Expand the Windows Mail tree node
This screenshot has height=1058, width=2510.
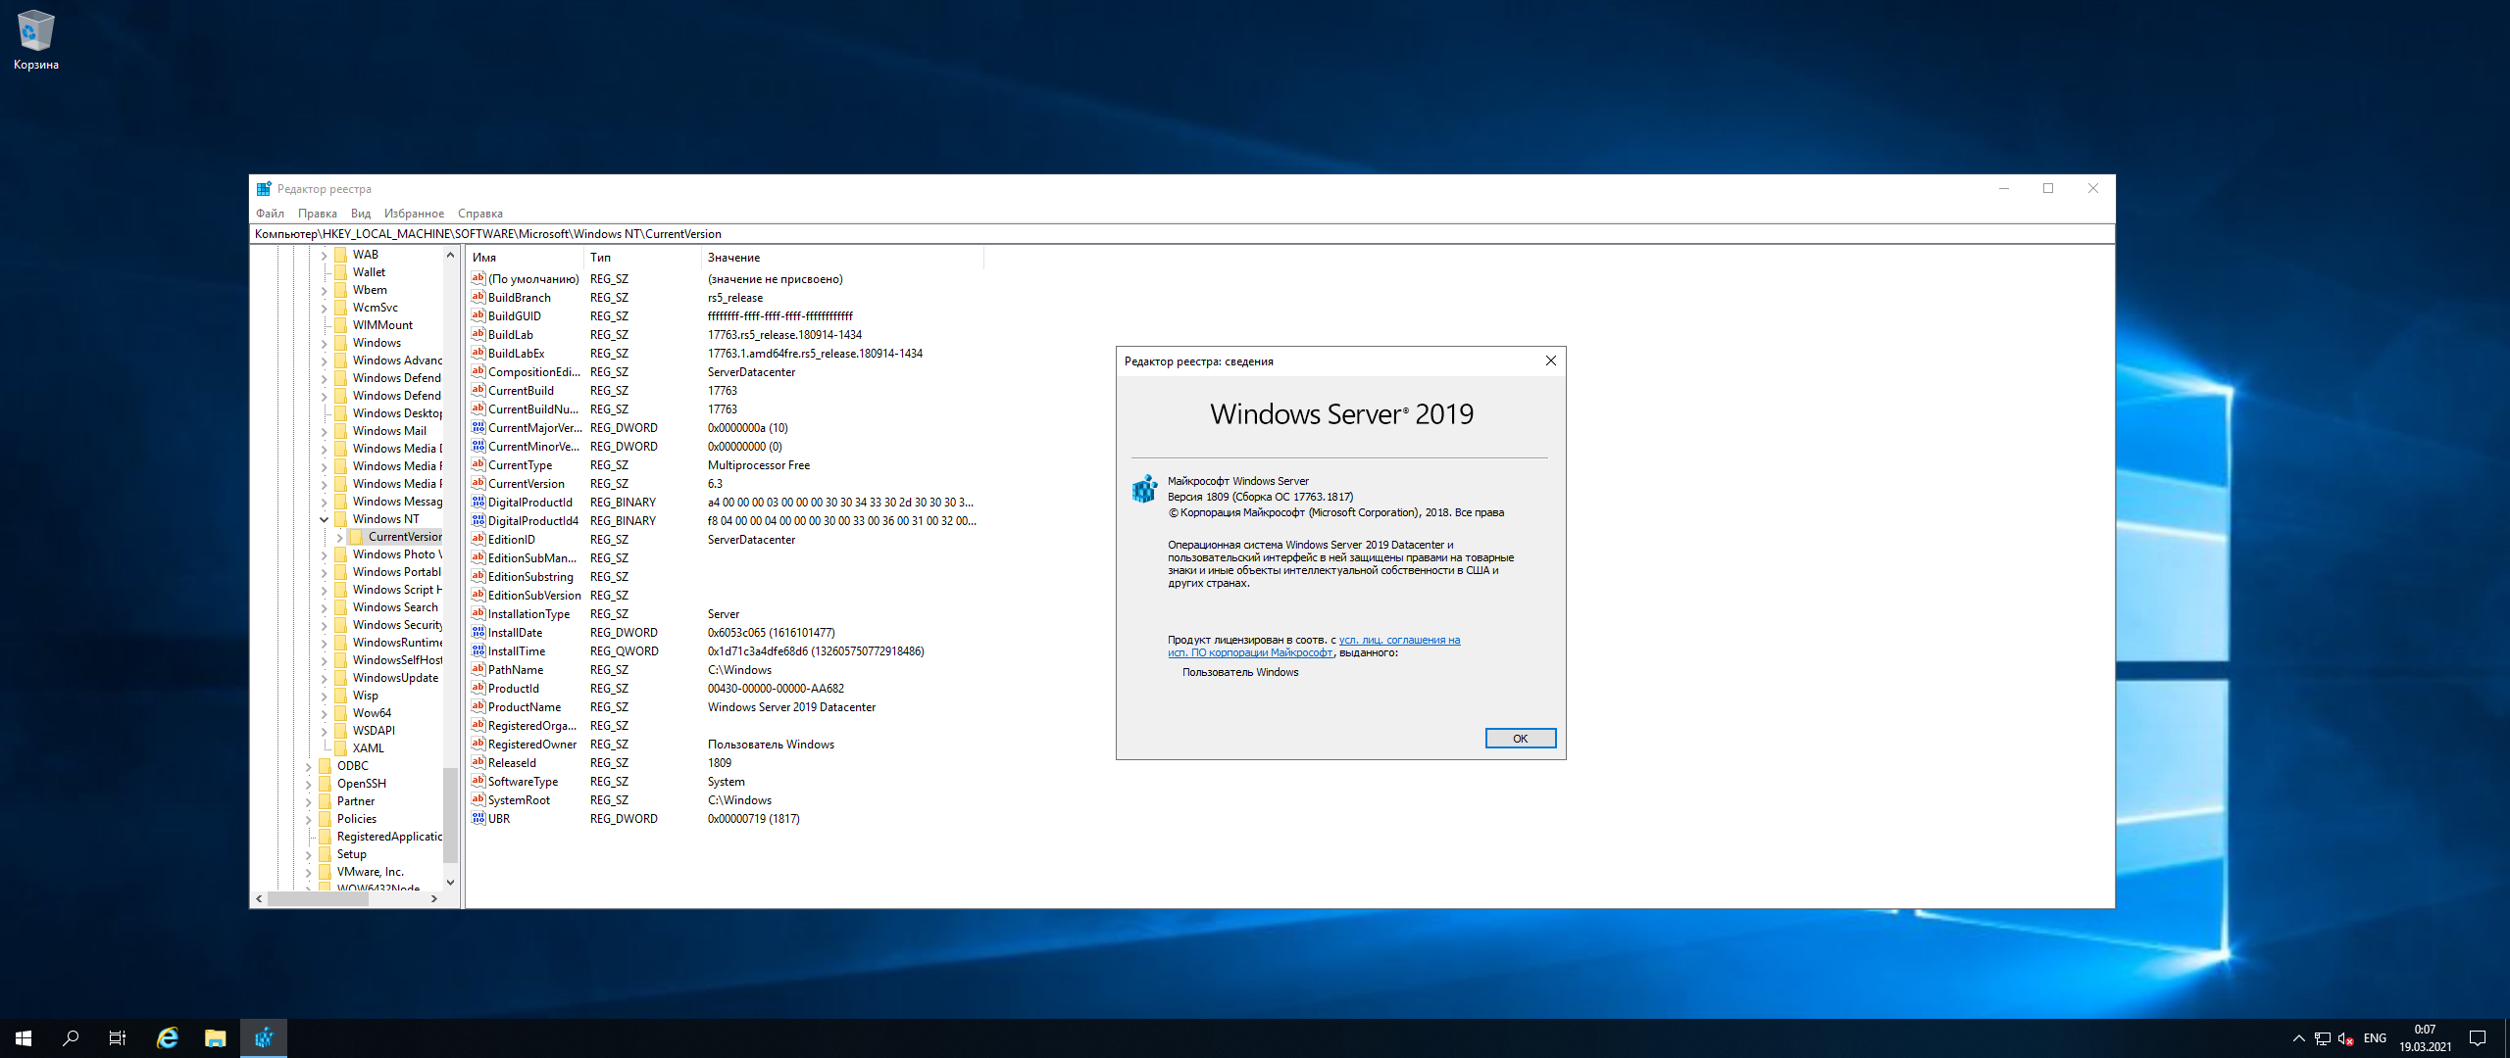[324, 431]
